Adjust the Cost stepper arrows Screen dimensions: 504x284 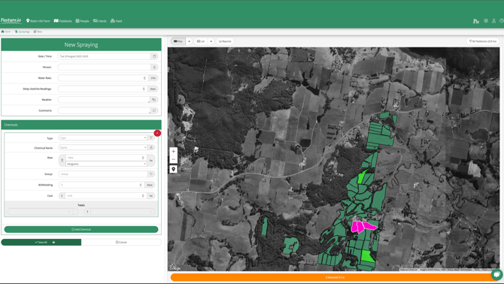tap(143, 195)
